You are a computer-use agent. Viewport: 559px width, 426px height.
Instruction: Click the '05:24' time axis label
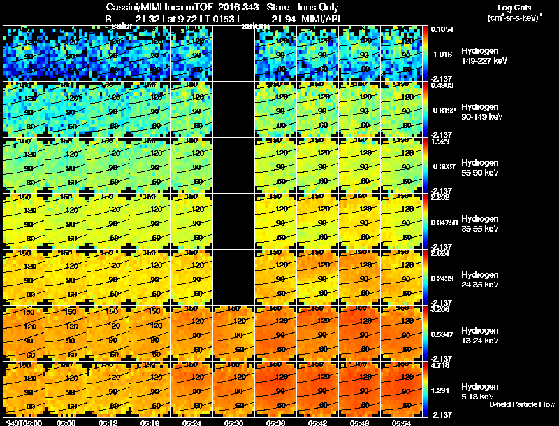(191, 423)
